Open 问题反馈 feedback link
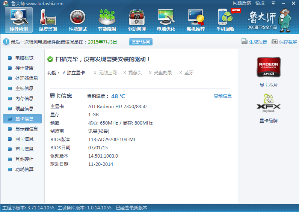This screenshot has width=299, height=212. (242, 3)
